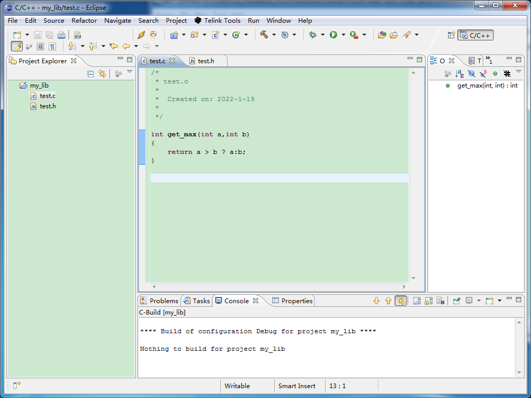Viewport: 531px width, 398px height.
Task: Click the Print icon in toolbar
Action: (x=61, y=35)
